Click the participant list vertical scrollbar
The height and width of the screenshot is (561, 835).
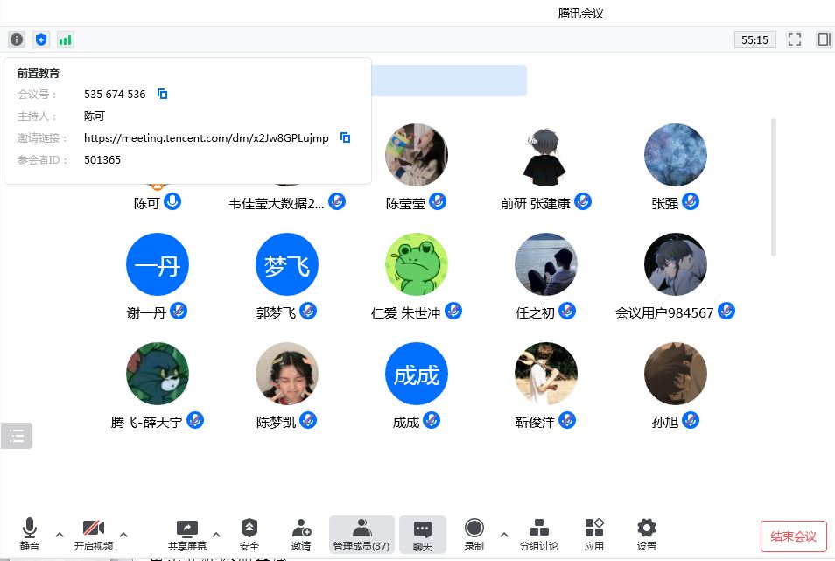(x=774, y=187)
